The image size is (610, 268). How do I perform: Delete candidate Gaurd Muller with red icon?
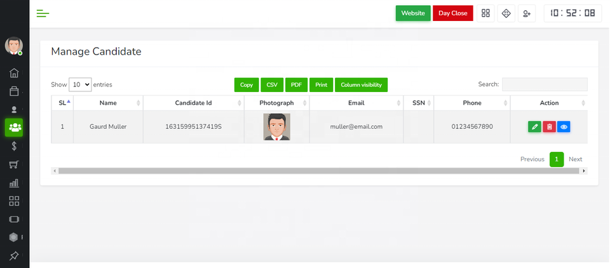tap(549, 127)
